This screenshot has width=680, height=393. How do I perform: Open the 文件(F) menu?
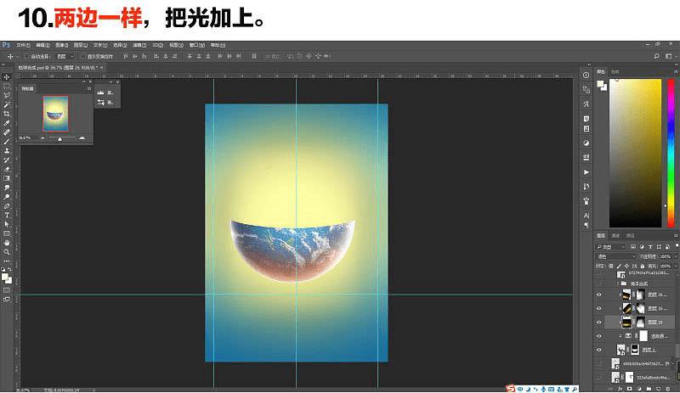point(23,45)
